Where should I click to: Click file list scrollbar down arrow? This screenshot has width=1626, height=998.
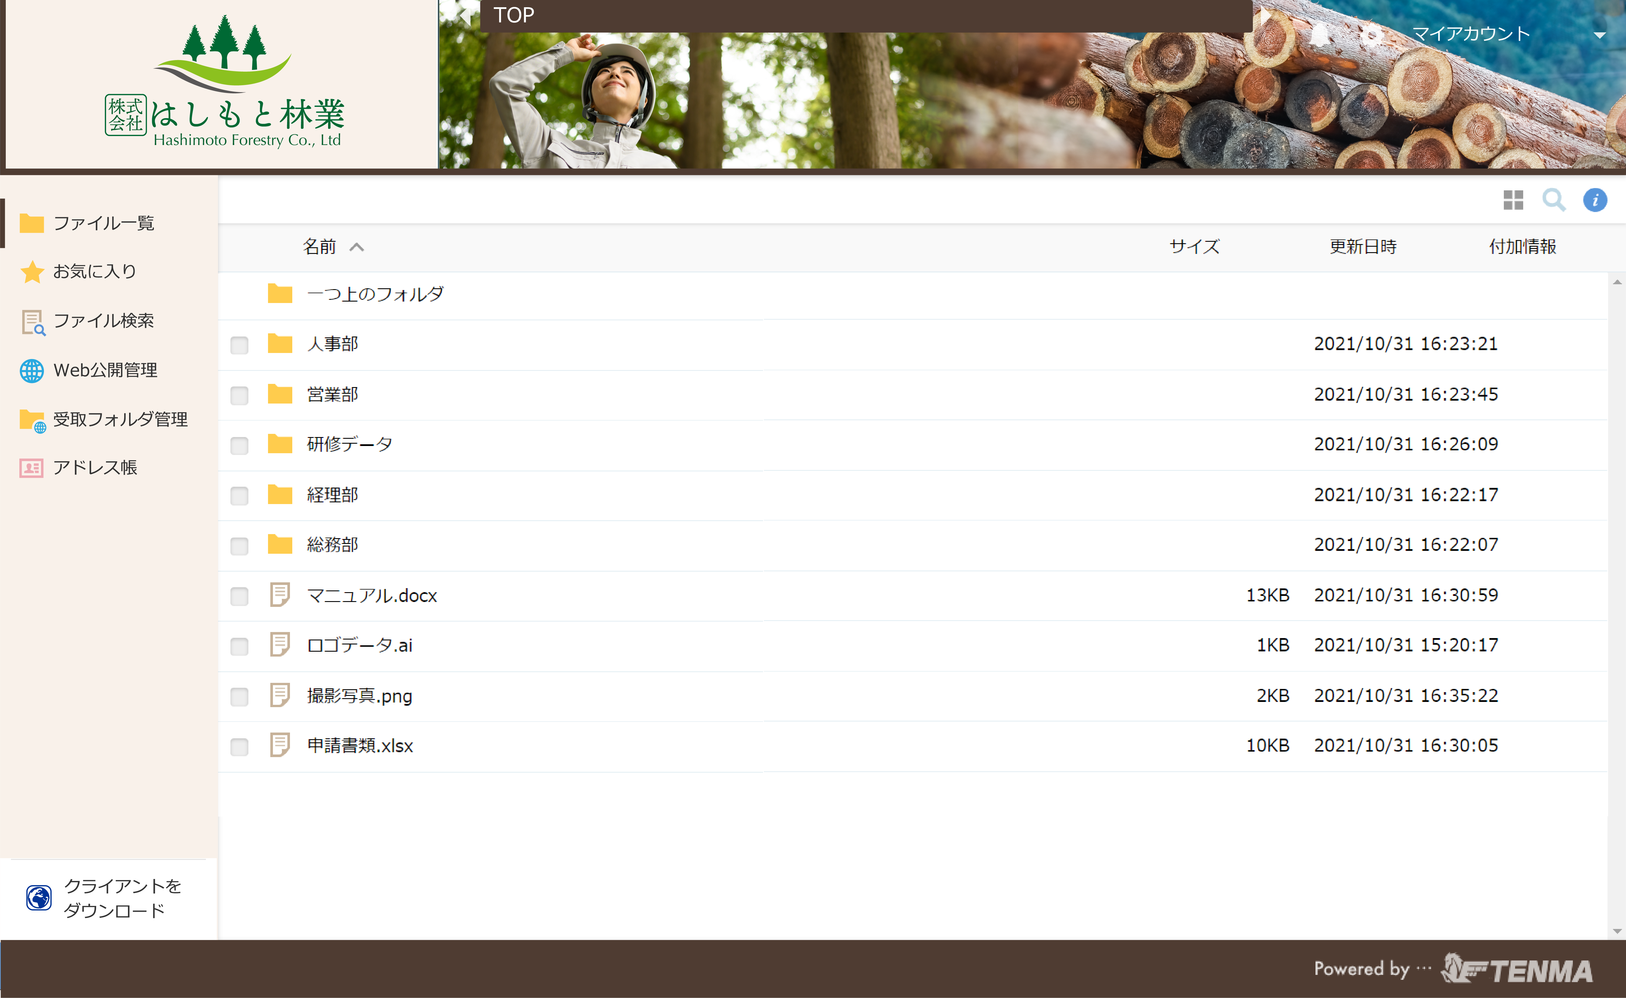pyautogui.click(x=1617, y=931)
